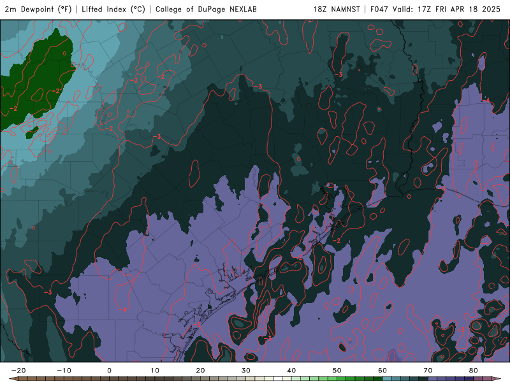Pick the light teal swatch above the 60 label

coord(387,378)
